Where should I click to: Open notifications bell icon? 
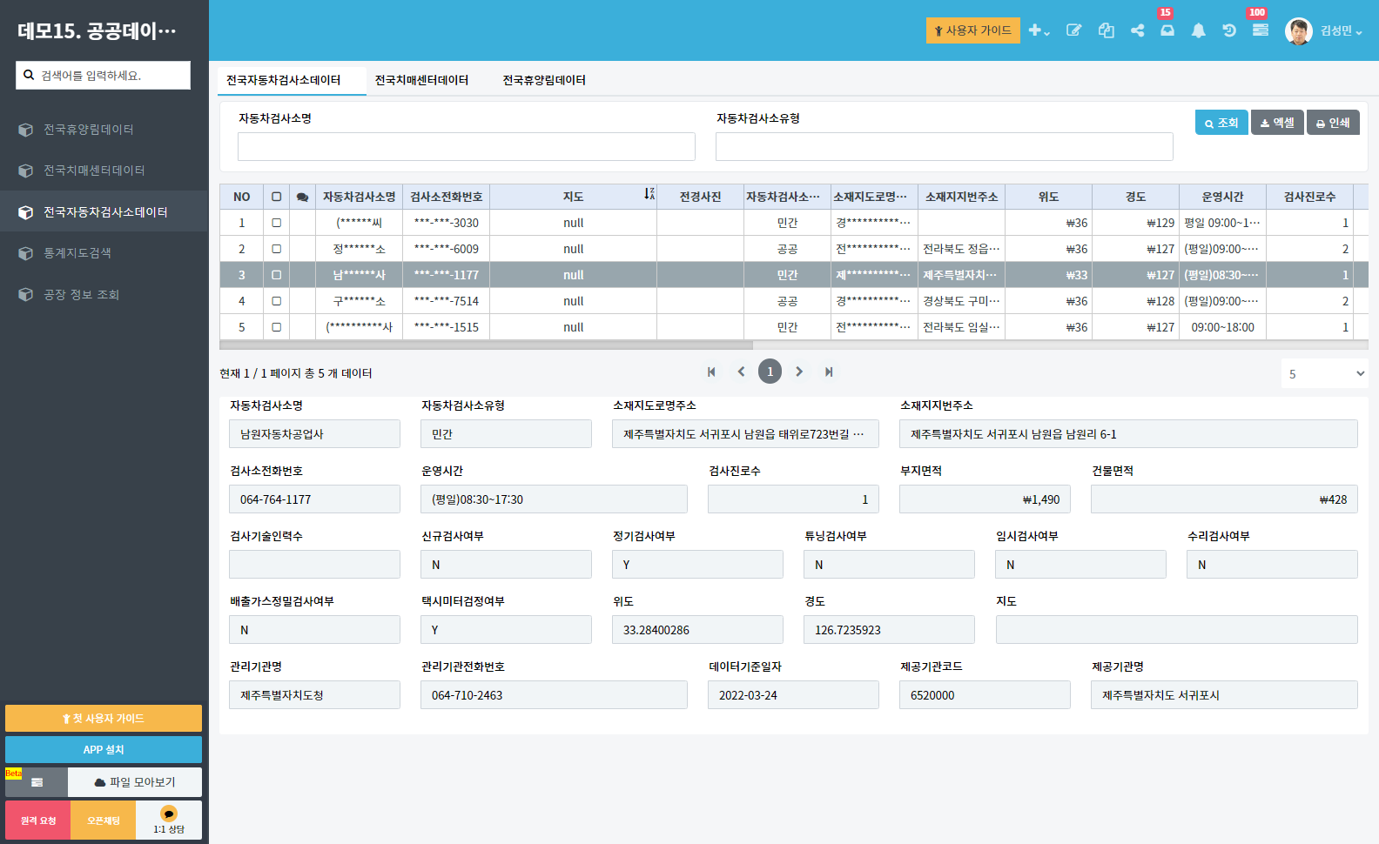click(1198, 30)
